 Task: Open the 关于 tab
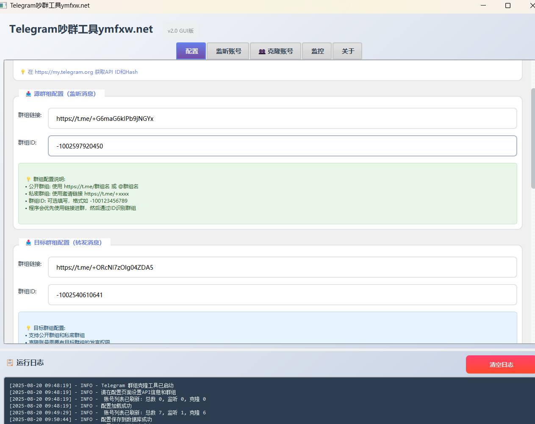(x=347, y=51)
